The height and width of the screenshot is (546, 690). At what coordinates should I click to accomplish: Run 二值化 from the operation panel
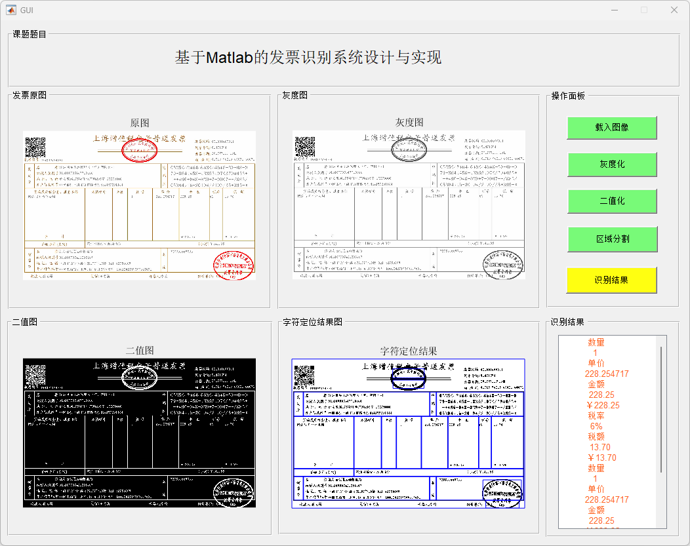(x=611, y=201)
